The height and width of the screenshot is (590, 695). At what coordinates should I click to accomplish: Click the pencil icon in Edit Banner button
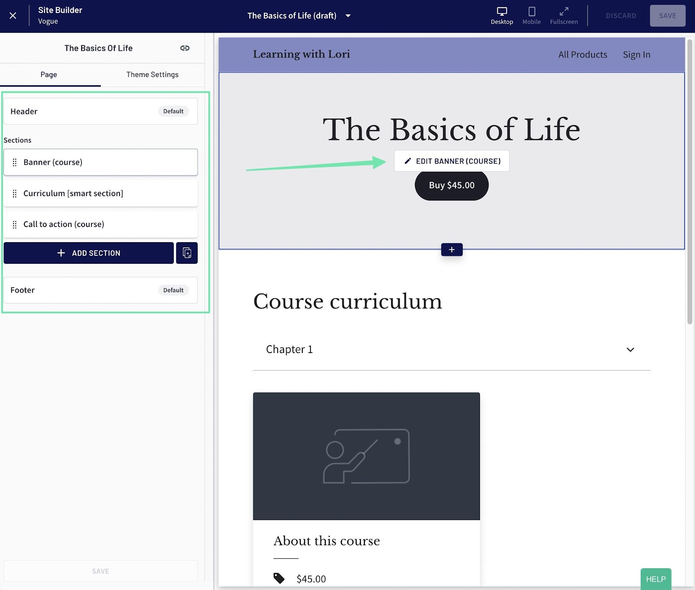click(x=407, y=161)
